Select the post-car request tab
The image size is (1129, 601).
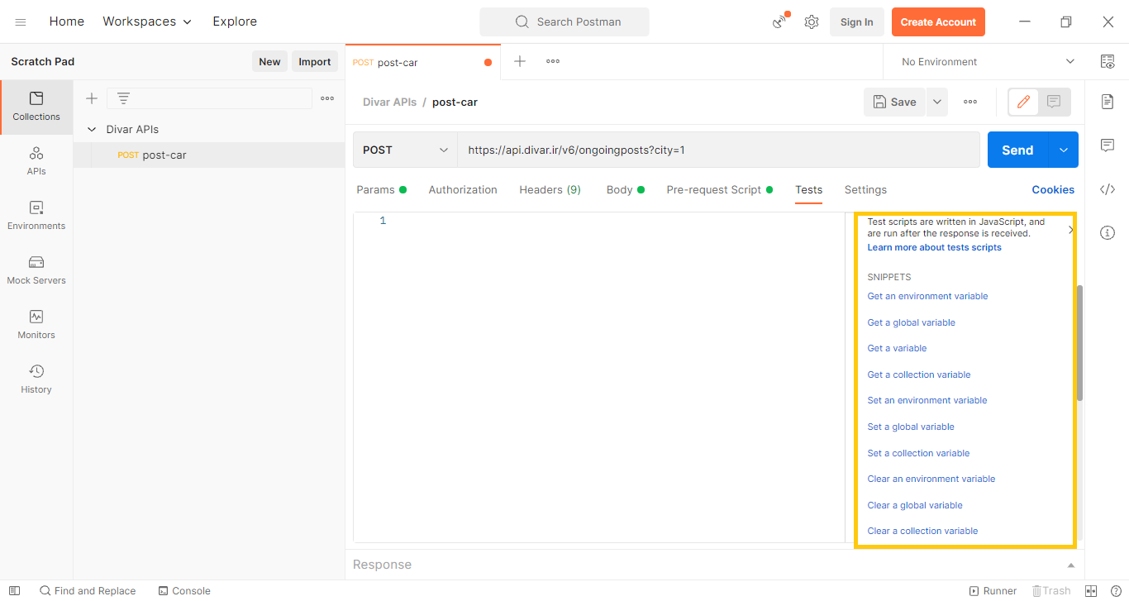pyautogui.click(x=423, y=62)
